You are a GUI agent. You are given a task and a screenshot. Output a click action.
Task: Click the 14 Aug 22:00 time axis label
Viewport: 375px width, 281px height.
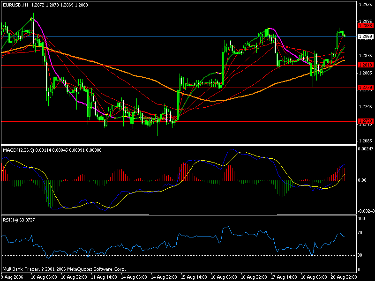pos(164,277)
